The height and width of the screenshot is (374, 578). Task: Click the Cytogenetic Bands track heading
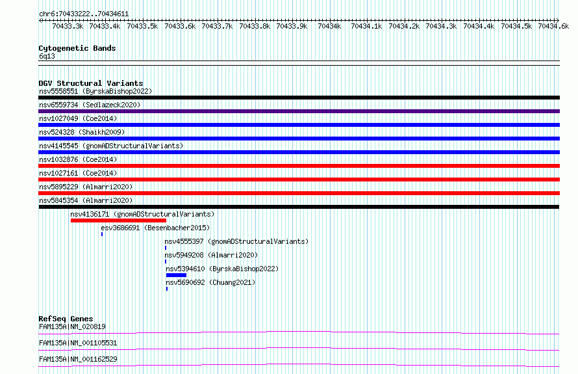click(x=77, y=48)
